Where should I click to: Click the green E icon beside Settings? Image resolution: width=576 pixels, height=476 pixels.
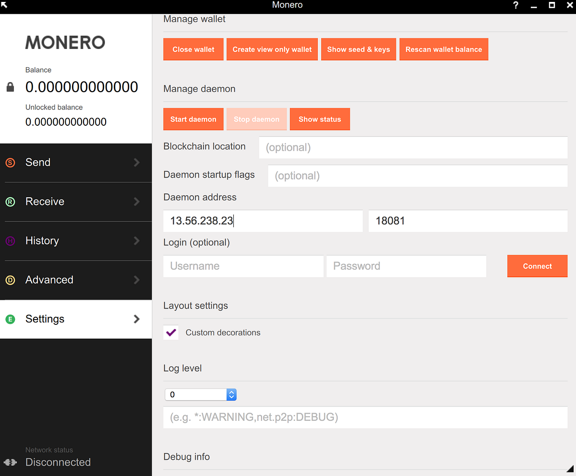point(10,319)
